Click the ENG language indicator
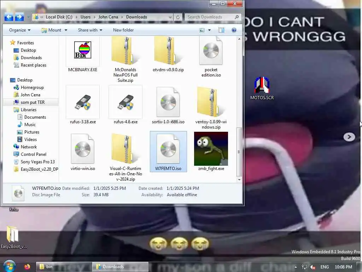The height and width of the screenshot is (272, 362). click(x=325, y=267)
